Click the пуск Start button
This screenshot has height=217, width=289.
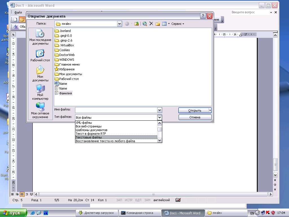coord(14,213)
